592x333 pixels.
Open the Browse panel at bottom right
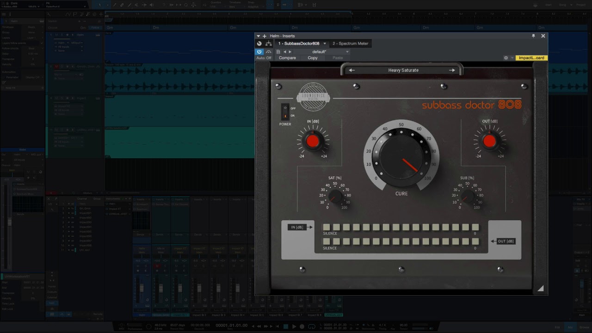pyautogui.click(x=584, y=327)
